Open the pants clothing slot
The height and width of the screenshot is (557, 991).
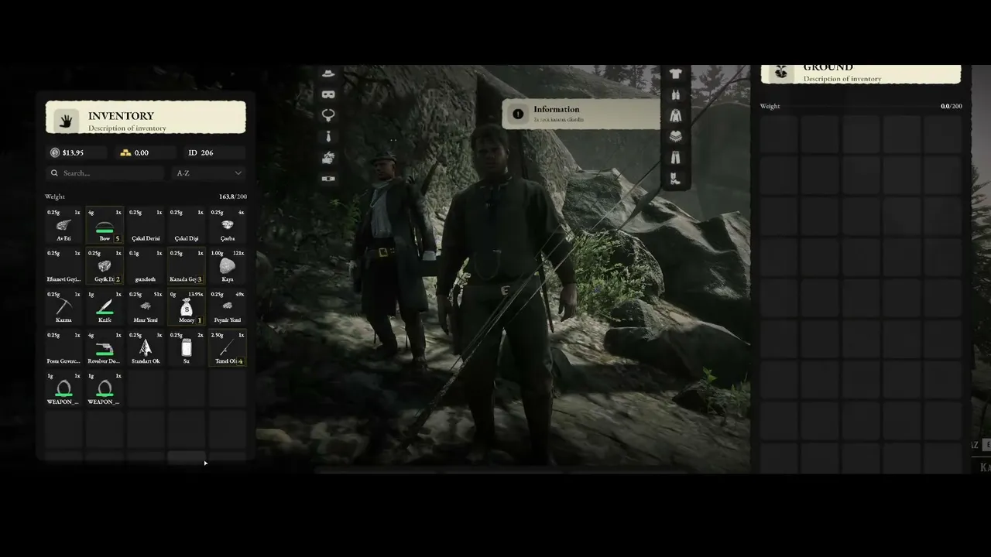pos(676,158)
